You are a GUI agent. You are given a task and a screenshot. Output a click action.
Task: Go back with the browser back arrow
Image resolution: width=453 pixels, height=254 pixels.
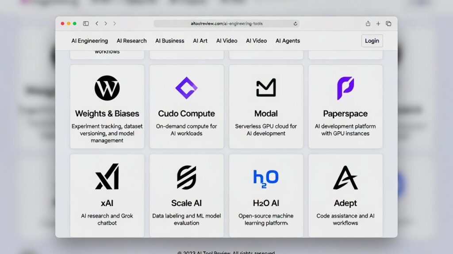(x=97, y=24)
